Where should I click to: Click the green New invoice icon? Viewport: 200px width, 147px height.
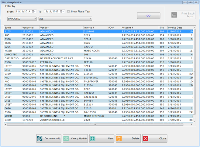click(x=93, y=138)
